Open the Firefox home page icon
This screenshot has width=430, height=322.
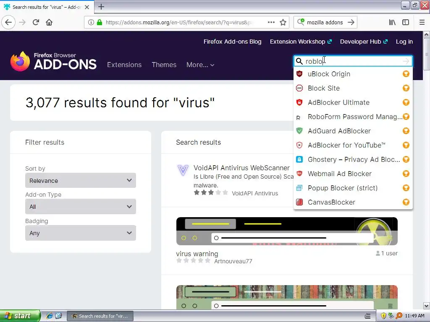(x=49, y=23)
